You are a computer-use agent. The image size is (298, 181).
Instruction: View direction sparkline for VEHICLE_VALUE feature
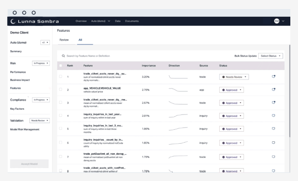click(178, 90)
